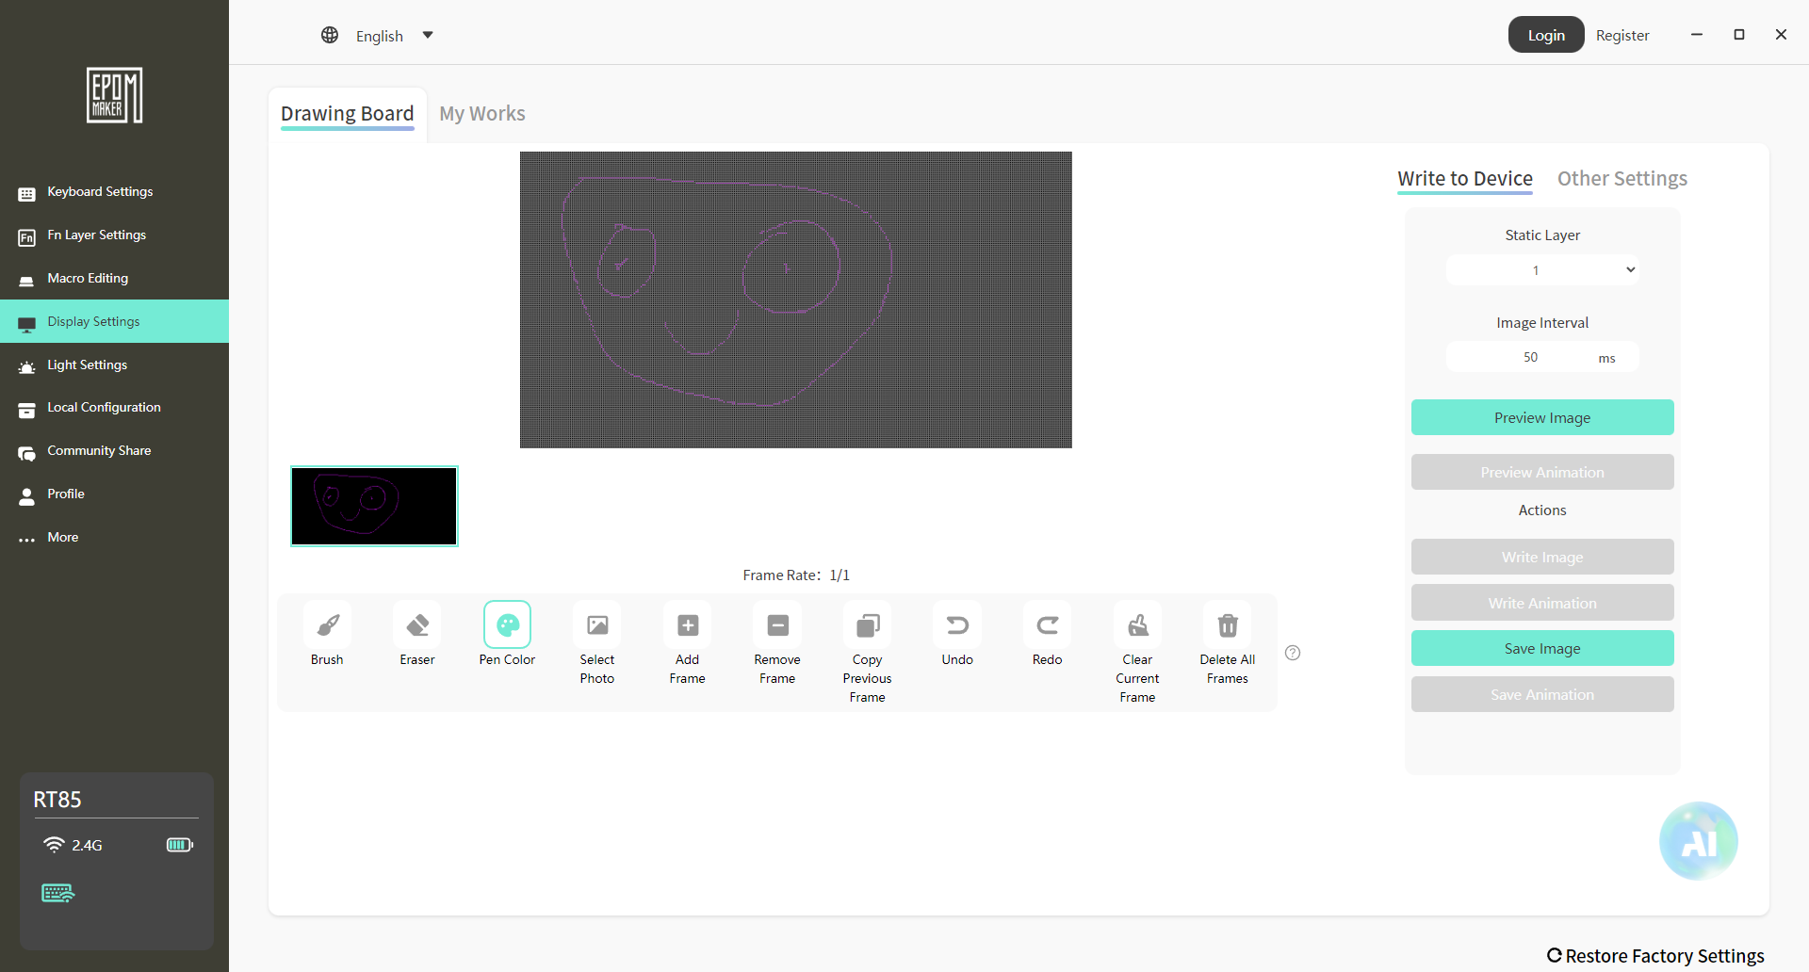Image resolution: width=1809 pixels, height=972 pixels.
Task: Expand the More menu in sidebar
Action: pyautogui.click(x=114, y=538)
